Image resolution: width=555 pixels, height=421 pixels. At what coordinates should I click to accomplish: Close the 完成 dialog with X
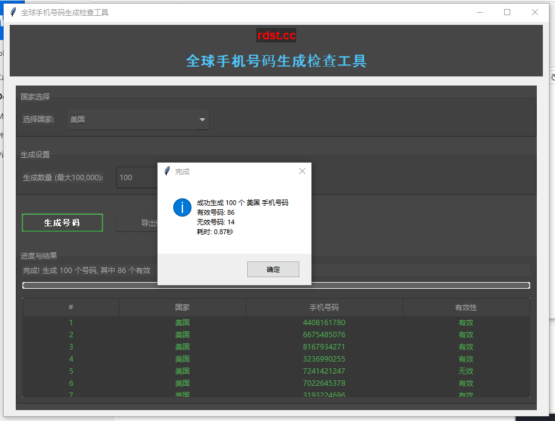click(302, 172)
